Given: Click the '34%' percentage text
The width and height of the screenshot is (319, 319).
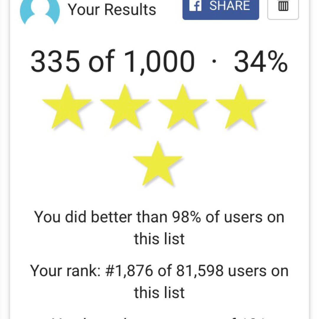Looking at the screenshot, I should coord(261,62).
